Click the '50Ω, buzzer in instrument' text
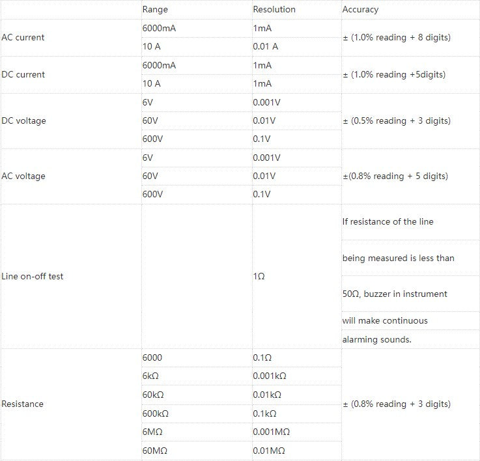This screenshot has height=461, width=480. [395, 294]
